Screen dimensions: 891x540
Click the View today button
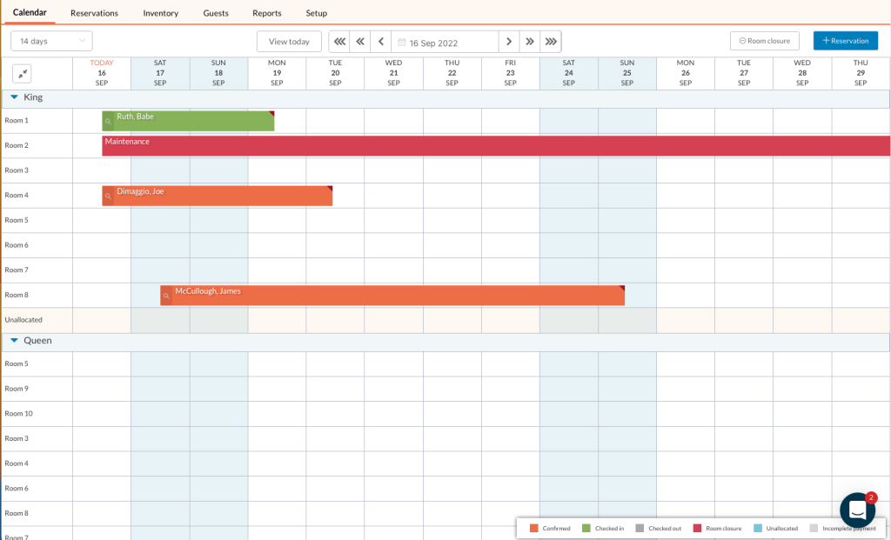pyautogui.click(x=288, y=41)
